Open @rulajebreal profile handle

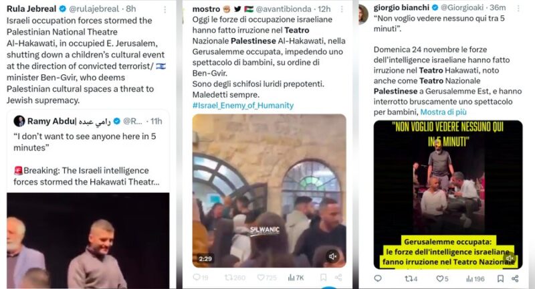[94, 9]
